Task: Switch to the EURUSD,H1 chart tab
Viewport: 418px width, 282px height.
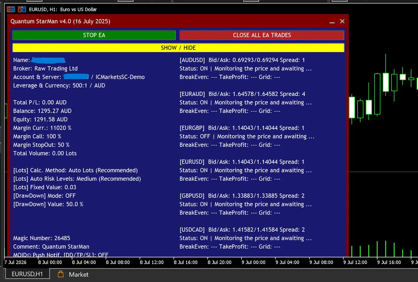Action: click(x=27, y=274)
